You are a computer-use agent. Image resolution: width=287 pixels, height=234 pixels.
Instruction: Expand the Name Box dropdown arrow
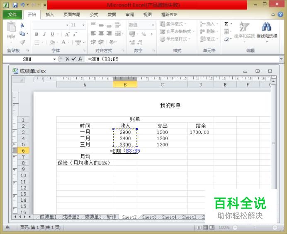click(54, 59)
